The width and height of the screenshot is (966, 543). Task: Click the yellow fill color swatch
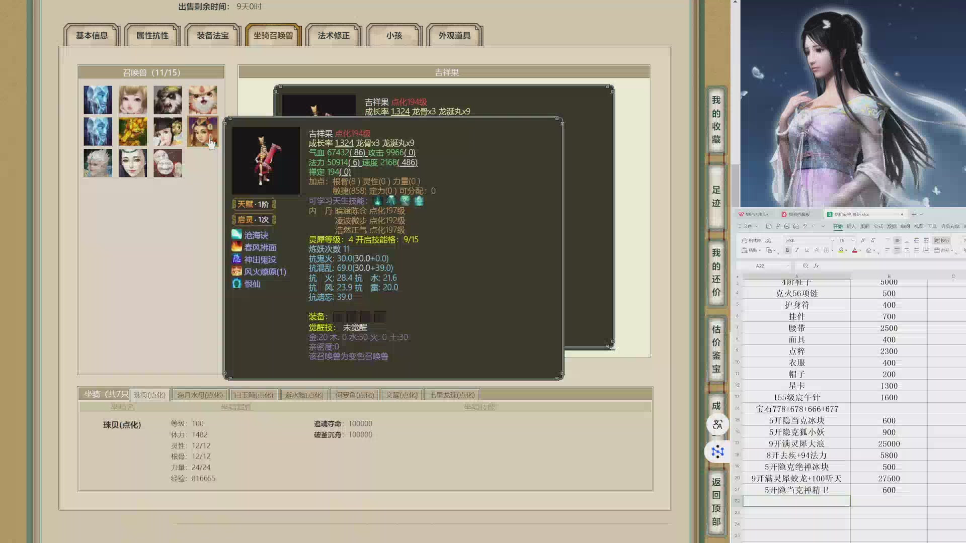(841, 250)
